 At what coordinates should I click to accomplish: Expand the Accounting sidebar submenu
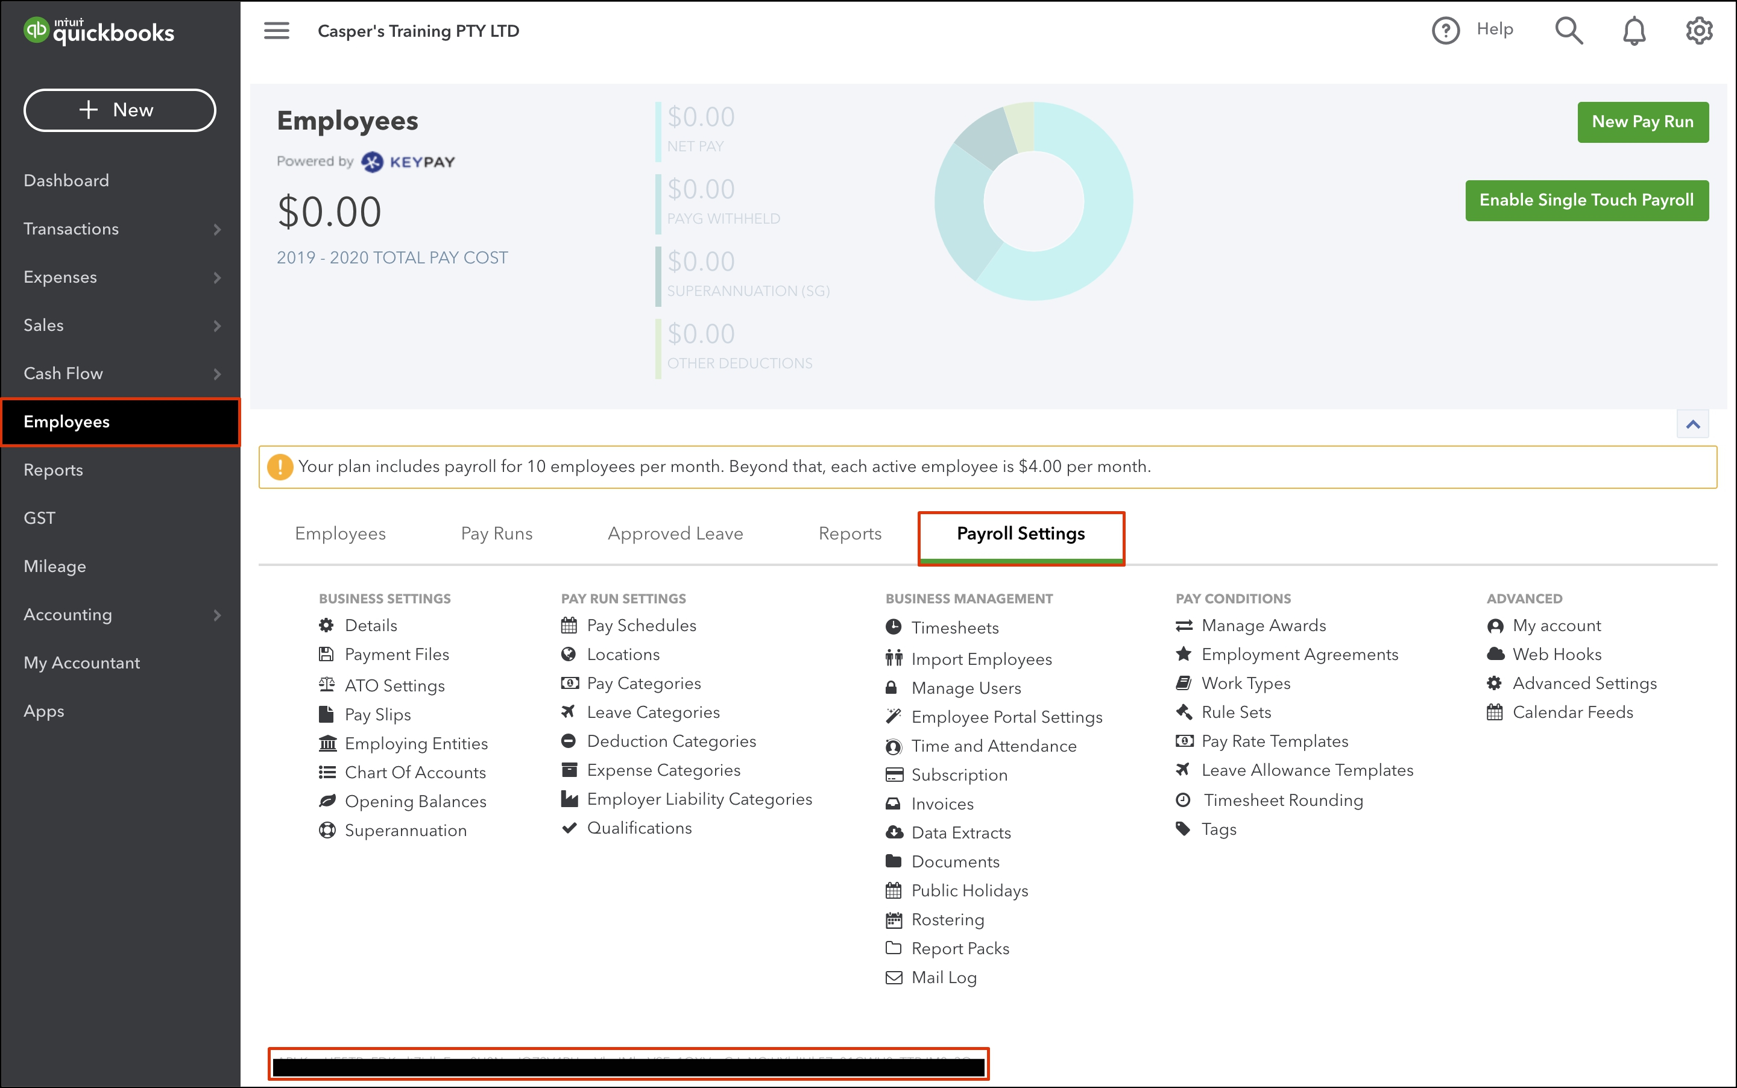tap(216, 615)
